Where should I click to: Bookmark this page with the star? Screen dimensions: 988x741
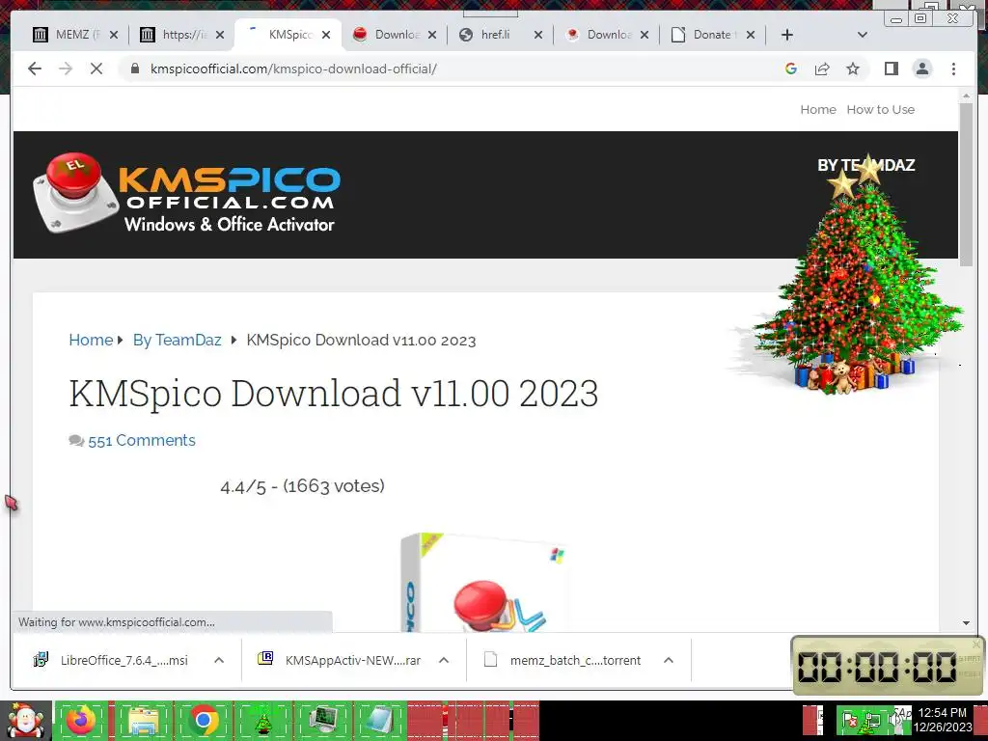[x=853, y=69]
